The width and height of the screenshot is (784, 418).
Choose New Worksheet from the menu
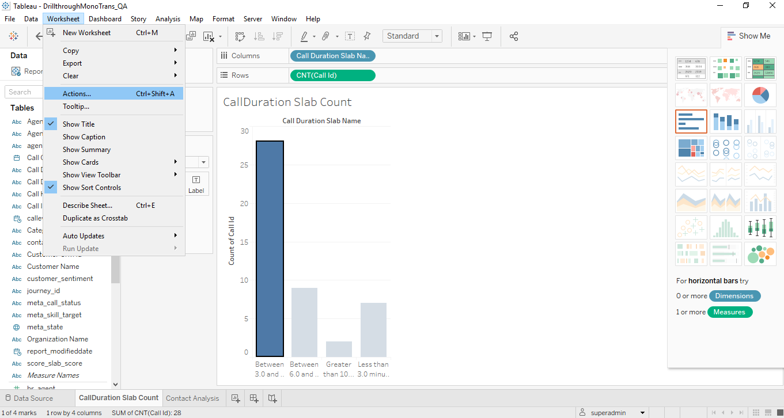[x=114, y=33]
